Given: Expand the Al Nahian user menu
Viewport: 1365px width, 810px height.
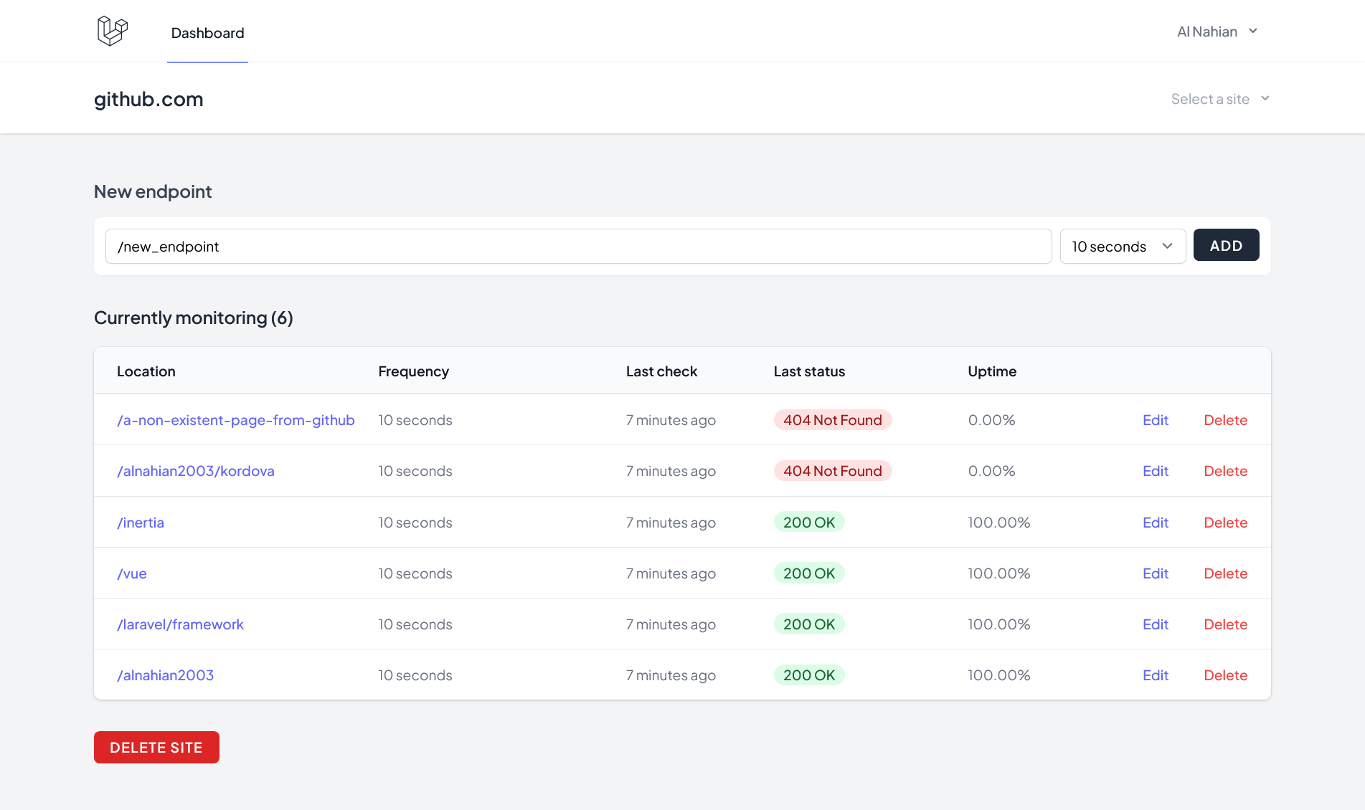Looking at the screenshot, I should tap(1217, 32).
